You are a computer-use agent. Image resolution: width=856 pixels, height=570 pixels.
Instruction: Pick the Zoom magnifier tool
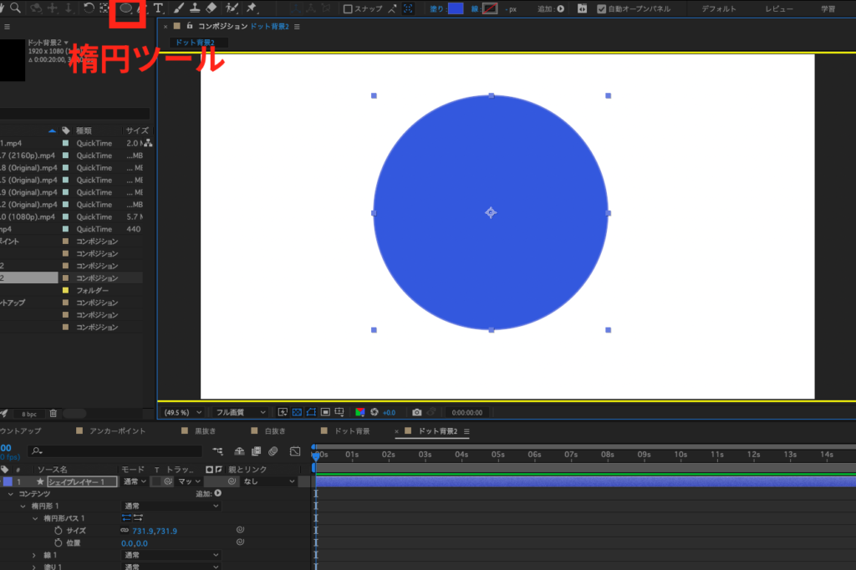[15, 8]
